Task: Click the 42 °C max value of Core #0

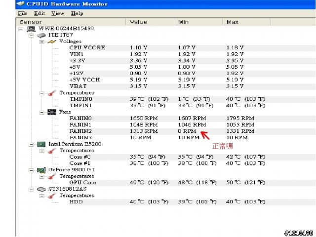Action: click(x=245, y=157)
